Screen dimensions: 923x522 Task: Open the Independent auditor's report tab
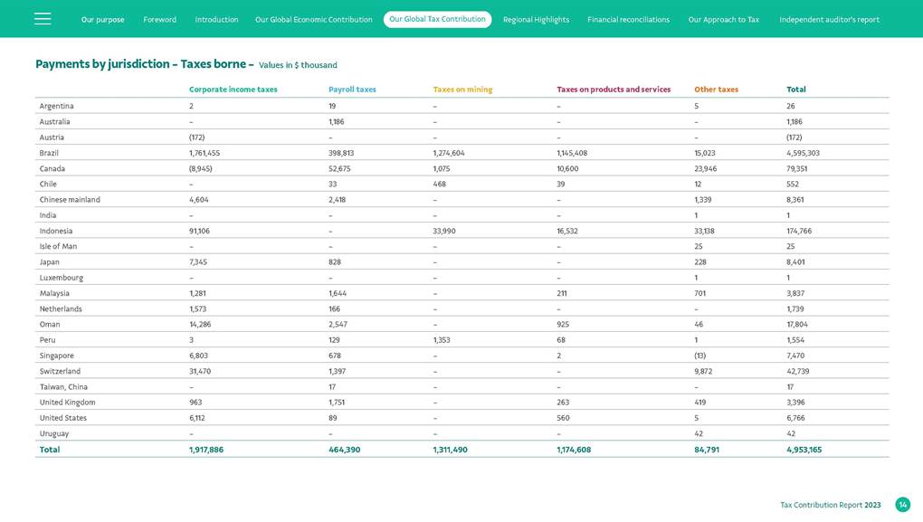coord(829,20)
